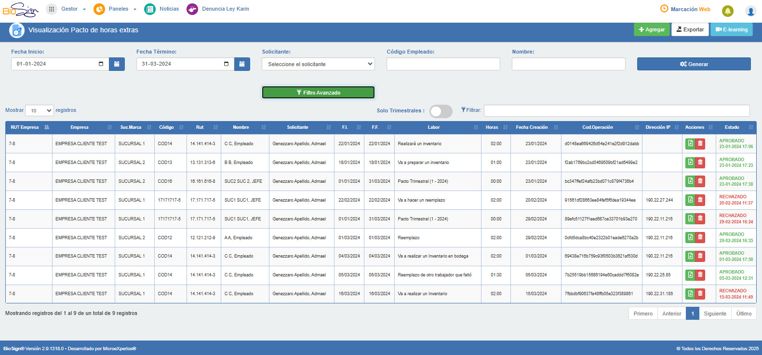The height and width of the screenshot is (355, 762).
Task: Go to Siguiente page
Action: 715,314
